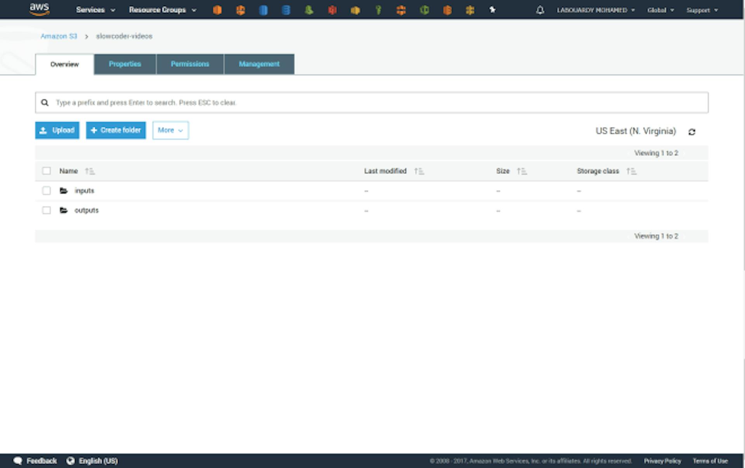Switch to the Permissions tab
745x468 pixels.
pos(190,64)
